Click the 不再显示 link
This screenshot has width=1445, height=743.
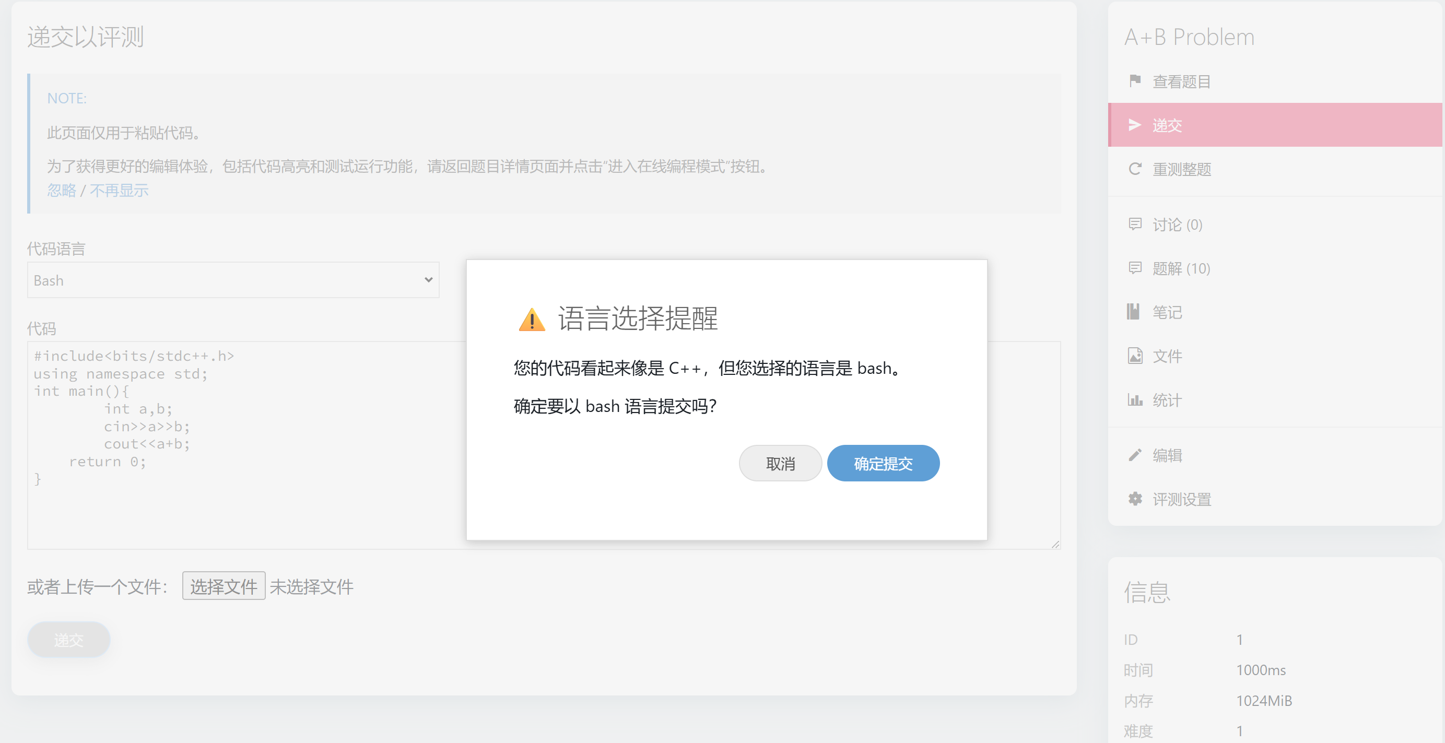point(119,191)
